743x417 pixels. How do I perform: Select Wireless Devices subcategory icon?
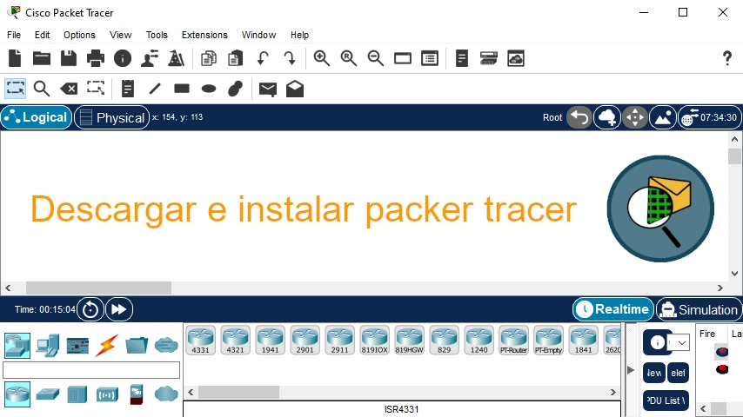[x=107, y=394]
